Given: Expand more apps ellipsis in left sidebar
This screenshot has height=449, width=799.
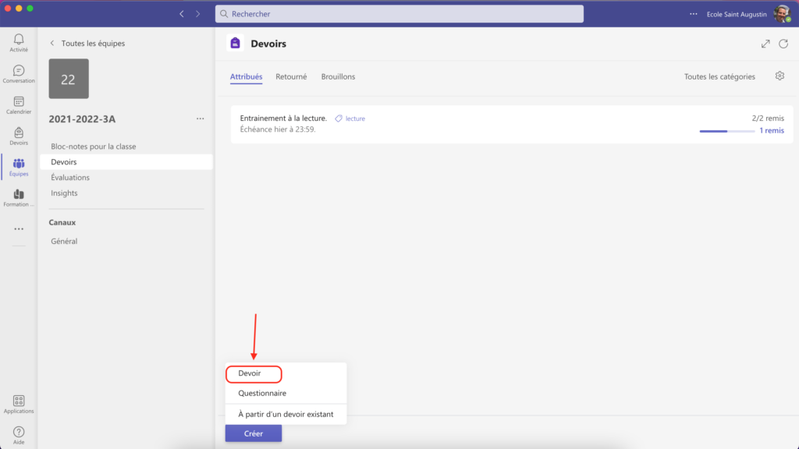Looking at the screenshot, I should click(19, 229).
